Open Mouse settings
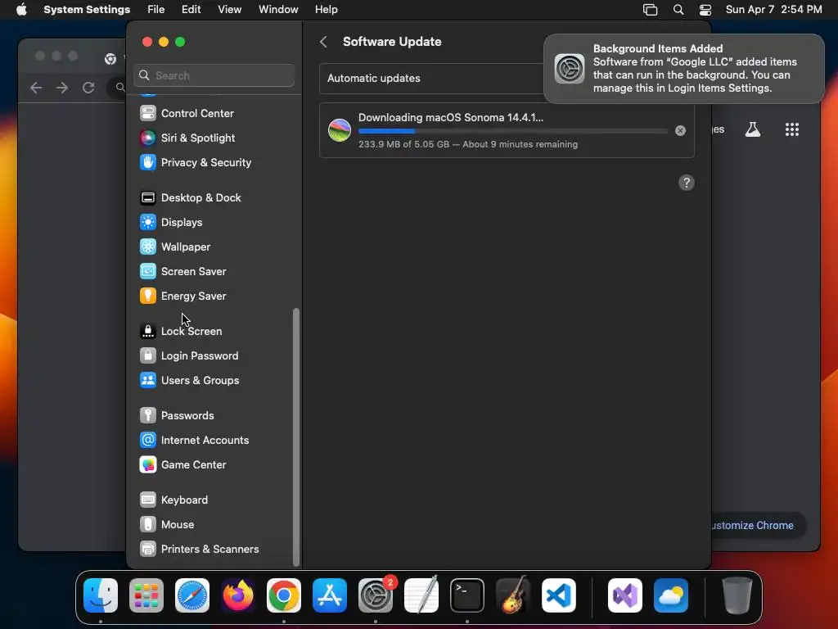Image resolution: width=838 pixels, height=629 pixels. click(214, 525)
